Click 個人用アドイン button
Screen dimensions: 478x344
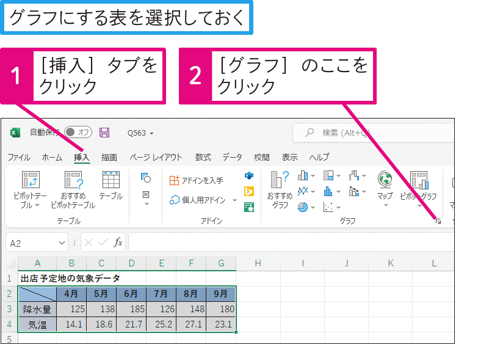[x=198, y=200]
